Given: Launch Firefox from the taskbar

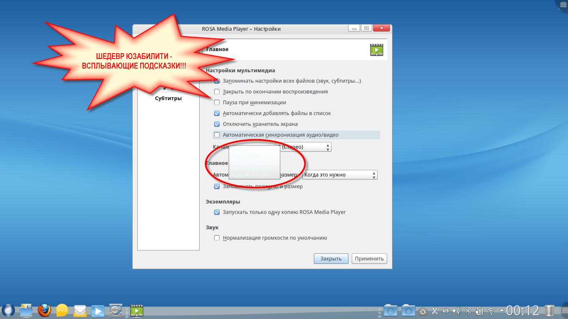Looking at the screenshot, I should (44, 310).
